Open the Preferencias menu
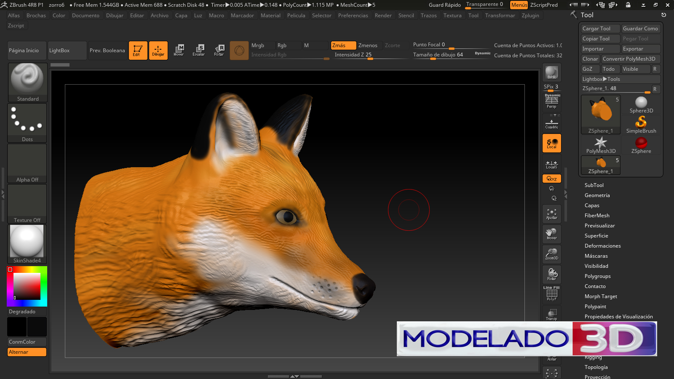The width and height of the screenshot is (674, 379). click(353, 16)
